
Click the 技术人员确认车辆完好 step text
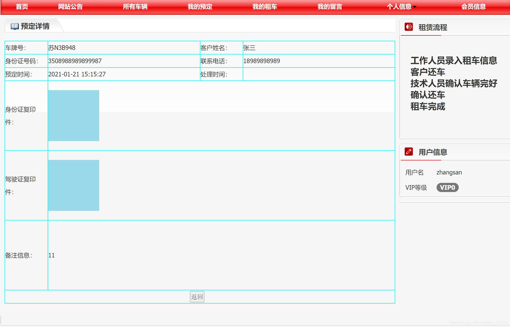coord(454,84)
